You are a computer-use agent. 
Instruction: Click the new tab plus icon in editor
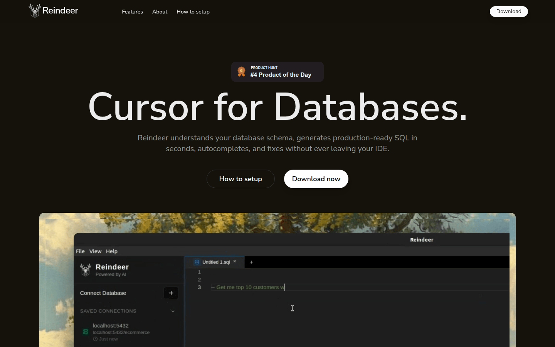pos(252,262)
